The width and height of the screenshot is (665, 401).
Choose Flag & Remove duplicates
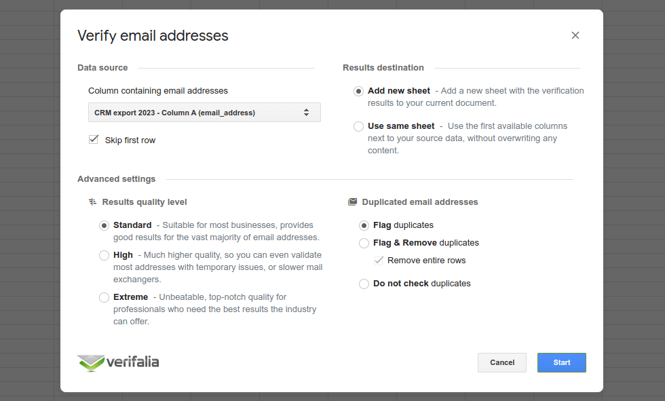pos(364,243)
